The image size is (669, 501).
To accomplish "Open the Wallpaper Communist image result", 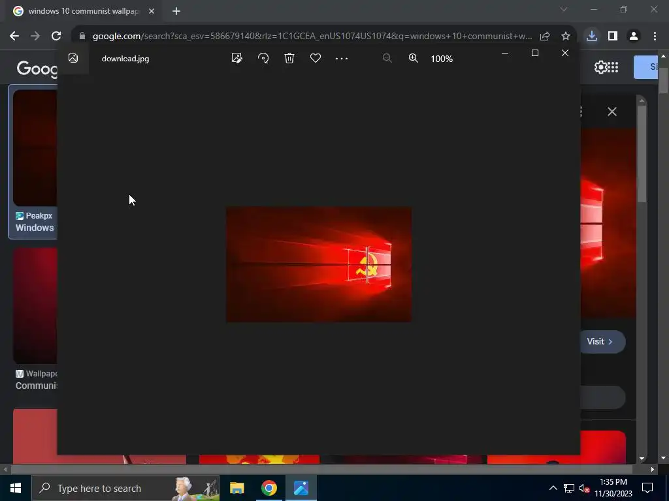I will point(35,320).
